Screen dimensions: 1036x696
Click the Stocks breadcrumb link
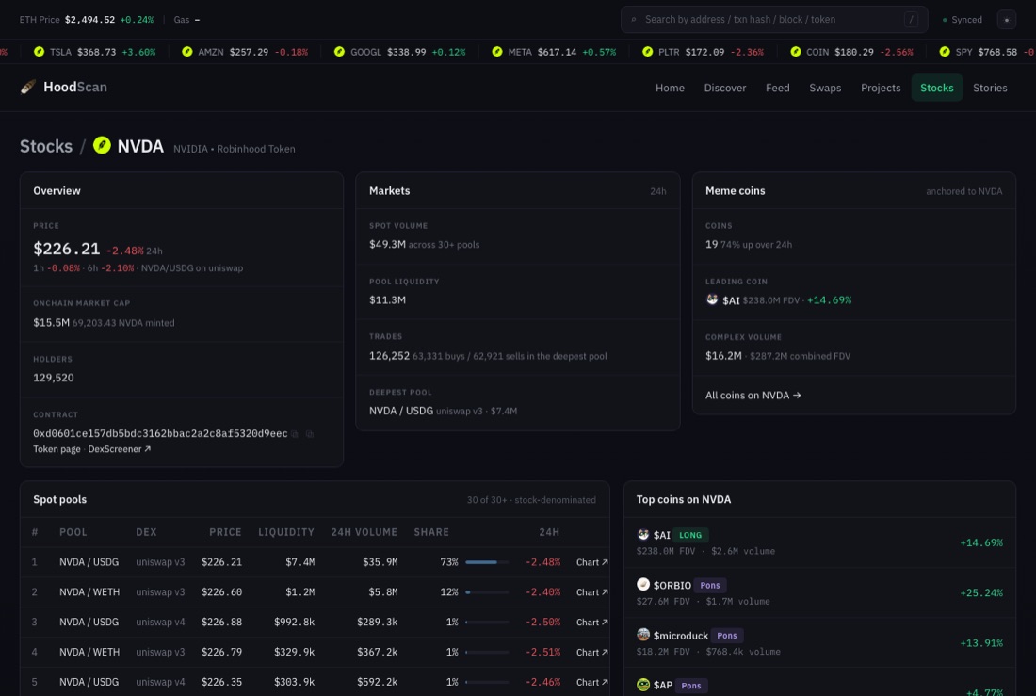pyautogui.click(x=46, y=146)
